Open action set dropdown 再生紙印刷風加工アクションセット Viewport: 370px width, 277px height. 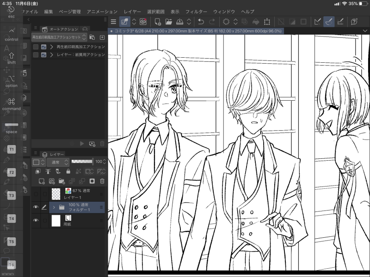pyautogui.click(x=59, y=37)
